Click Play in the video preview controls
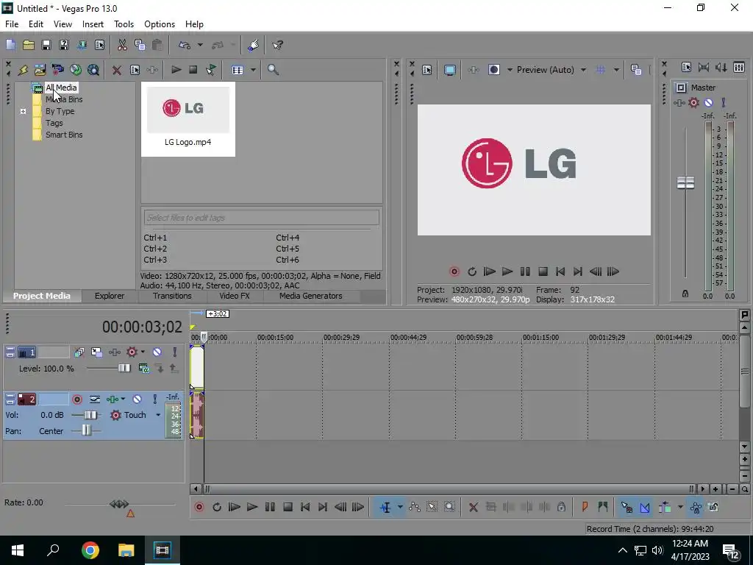This screenshot has height=565, width=753. [x=507, y=271]
